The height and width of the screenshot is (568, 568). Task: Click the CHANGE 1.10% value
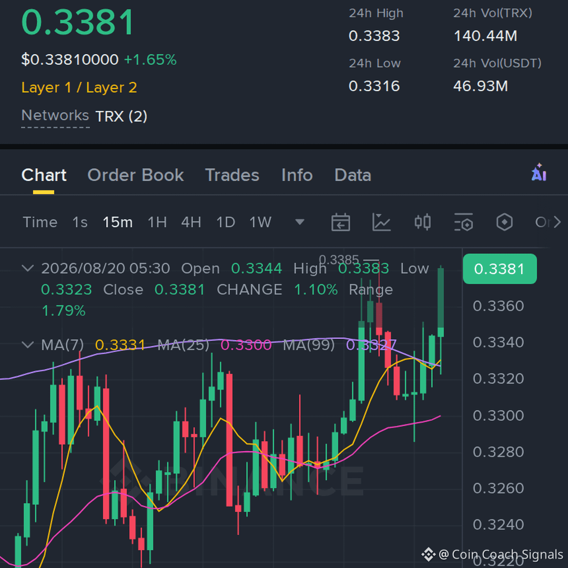[x=316, y=290]
